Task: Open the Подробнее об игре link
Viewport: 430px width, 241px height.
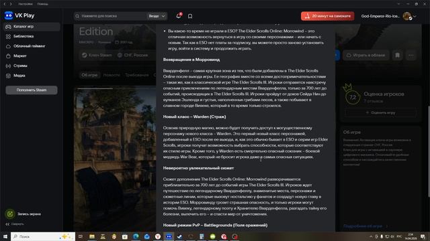Action: click(x=365, y=226)
